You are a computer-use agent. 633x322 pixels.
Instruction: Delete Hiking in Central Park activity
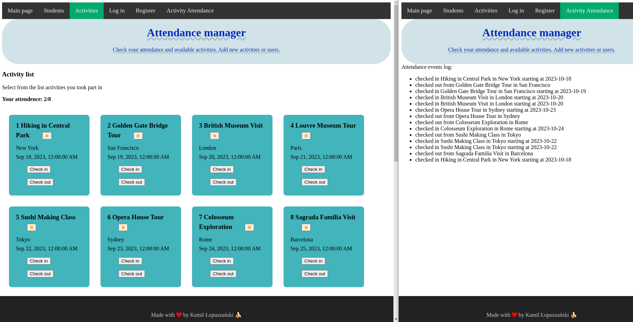click(x=47, y=136)
